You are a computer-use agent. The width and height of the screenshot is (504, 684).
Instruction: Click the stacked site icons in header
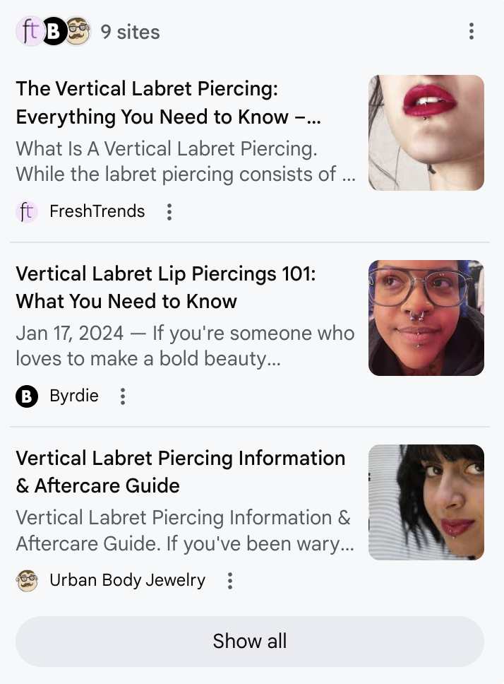point(54,31)
